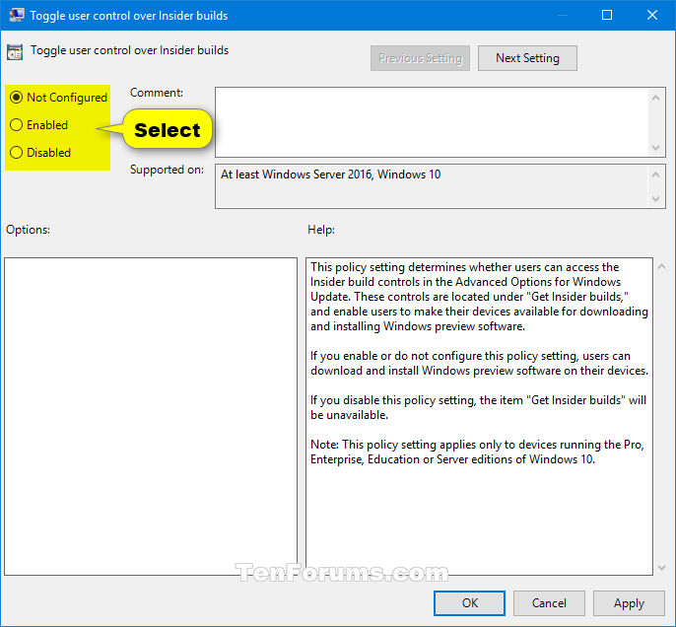The height and width of the screenshot is (627, 676).
Task: Click the Previous Setting button
Action: coord(420,58)
